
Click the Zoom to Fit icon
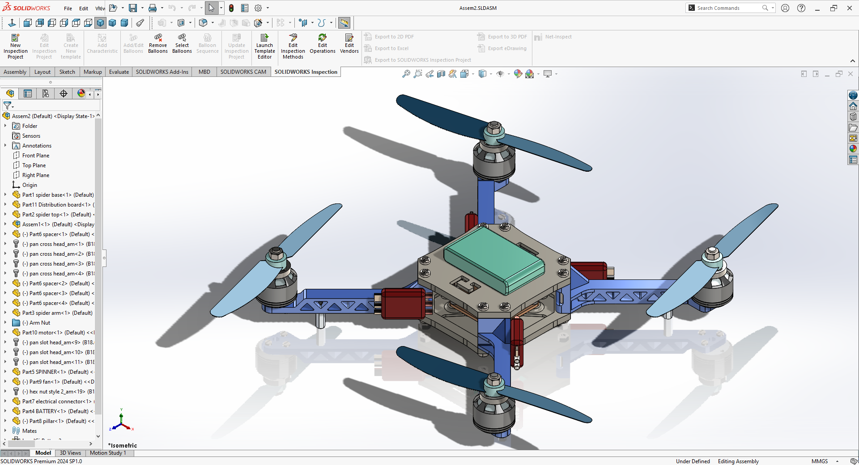(406, 74)
